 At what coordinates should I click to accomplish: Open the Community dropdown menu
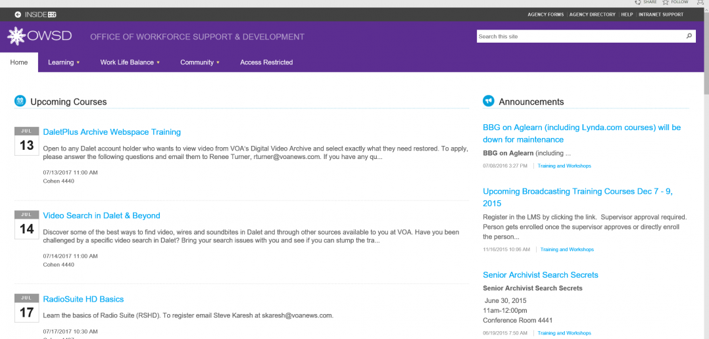point(199,62)
